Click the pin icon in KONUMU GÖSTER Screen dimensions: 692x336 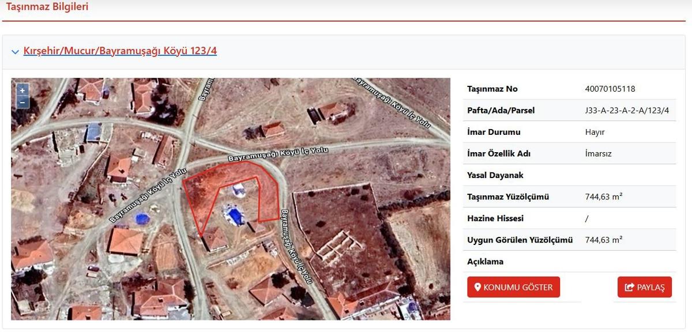pyautogui.click(x=477, y=287)
